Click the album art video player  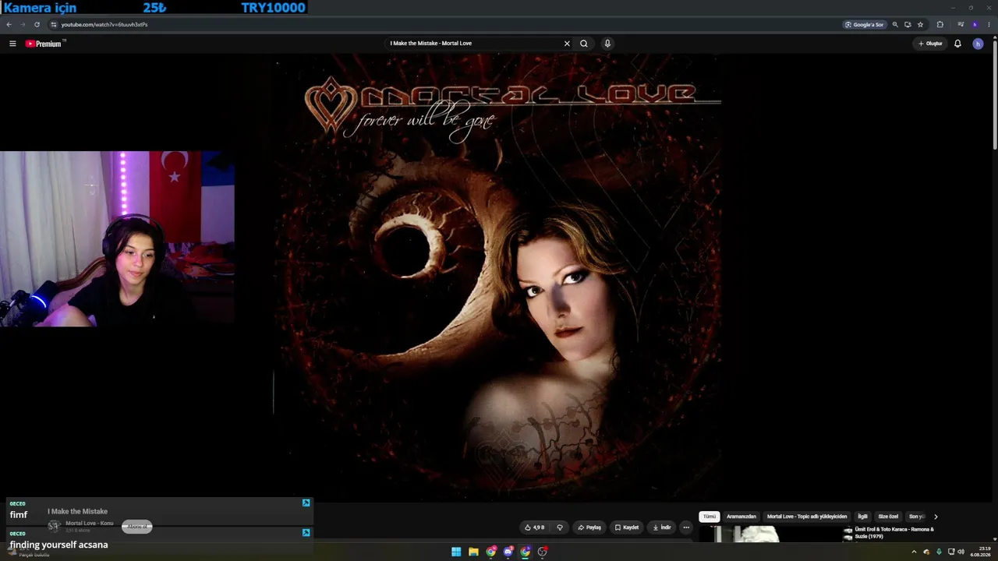pyautogui.click(x=499, y=277)
